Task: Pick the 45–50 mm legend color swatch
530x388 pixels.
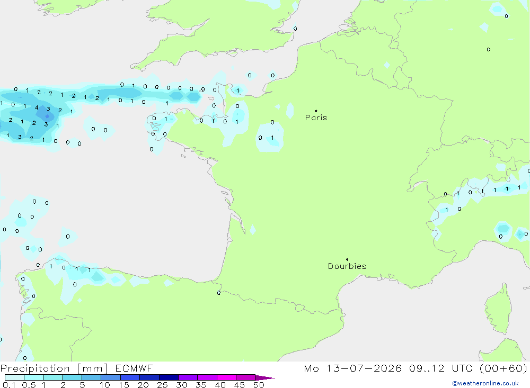Action: (246, 377)
